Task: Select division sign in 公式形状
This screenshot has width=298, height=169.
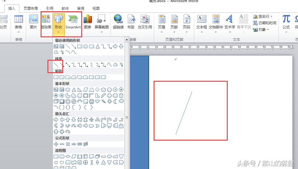Action: pos(74,144)
